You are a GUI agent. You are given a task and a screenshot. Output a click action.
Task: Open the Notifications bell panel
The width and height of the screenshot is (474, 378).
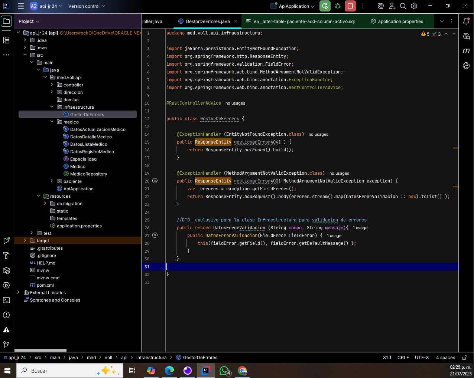click(x=466, y=21)
